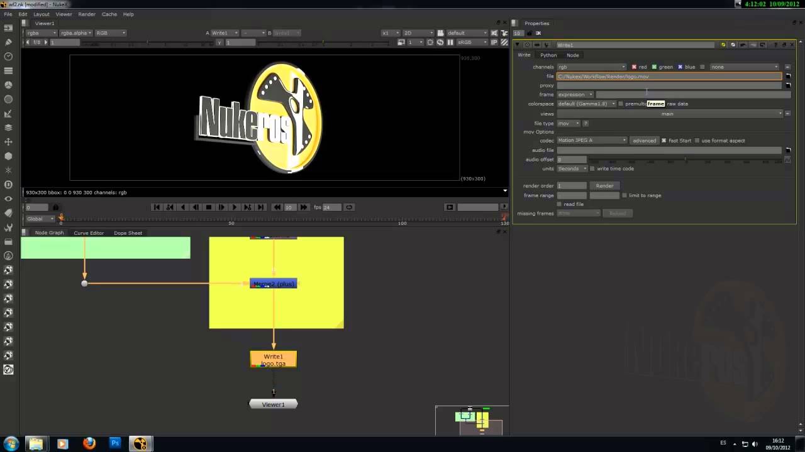Open the Cache menu
Viewport: 805px width, 452px height.
click(109, 14)
